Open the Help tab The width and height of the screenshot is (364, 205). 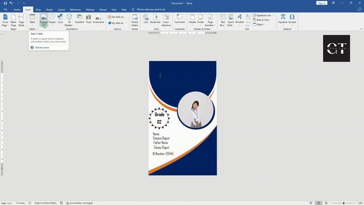[x=124, y=10]
